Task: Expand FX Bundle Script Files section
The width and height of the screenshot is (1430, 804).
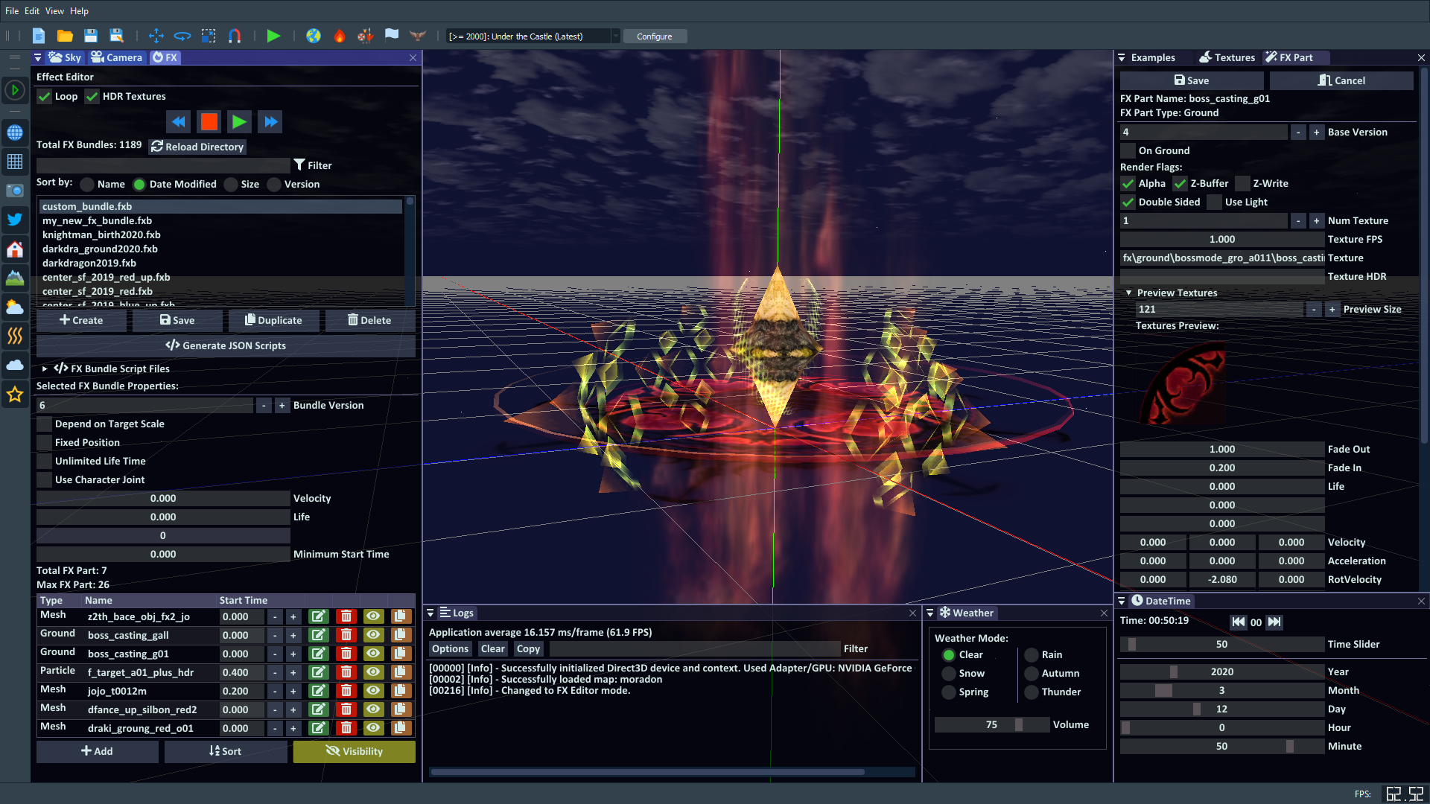Action: pyautogui.click(x=45, y=368)
